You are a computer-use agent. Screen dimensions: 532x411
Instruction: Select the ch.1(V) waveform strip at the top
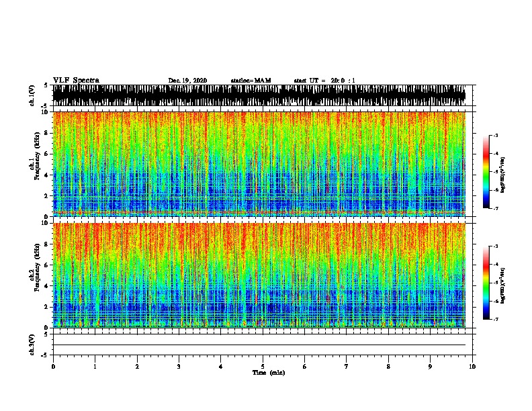259,95
